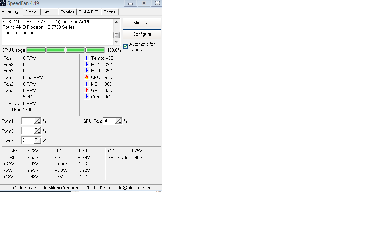Click the '6553 RPM' fan reading
Screen dimensions: 380x237
(x=33, y=77)
